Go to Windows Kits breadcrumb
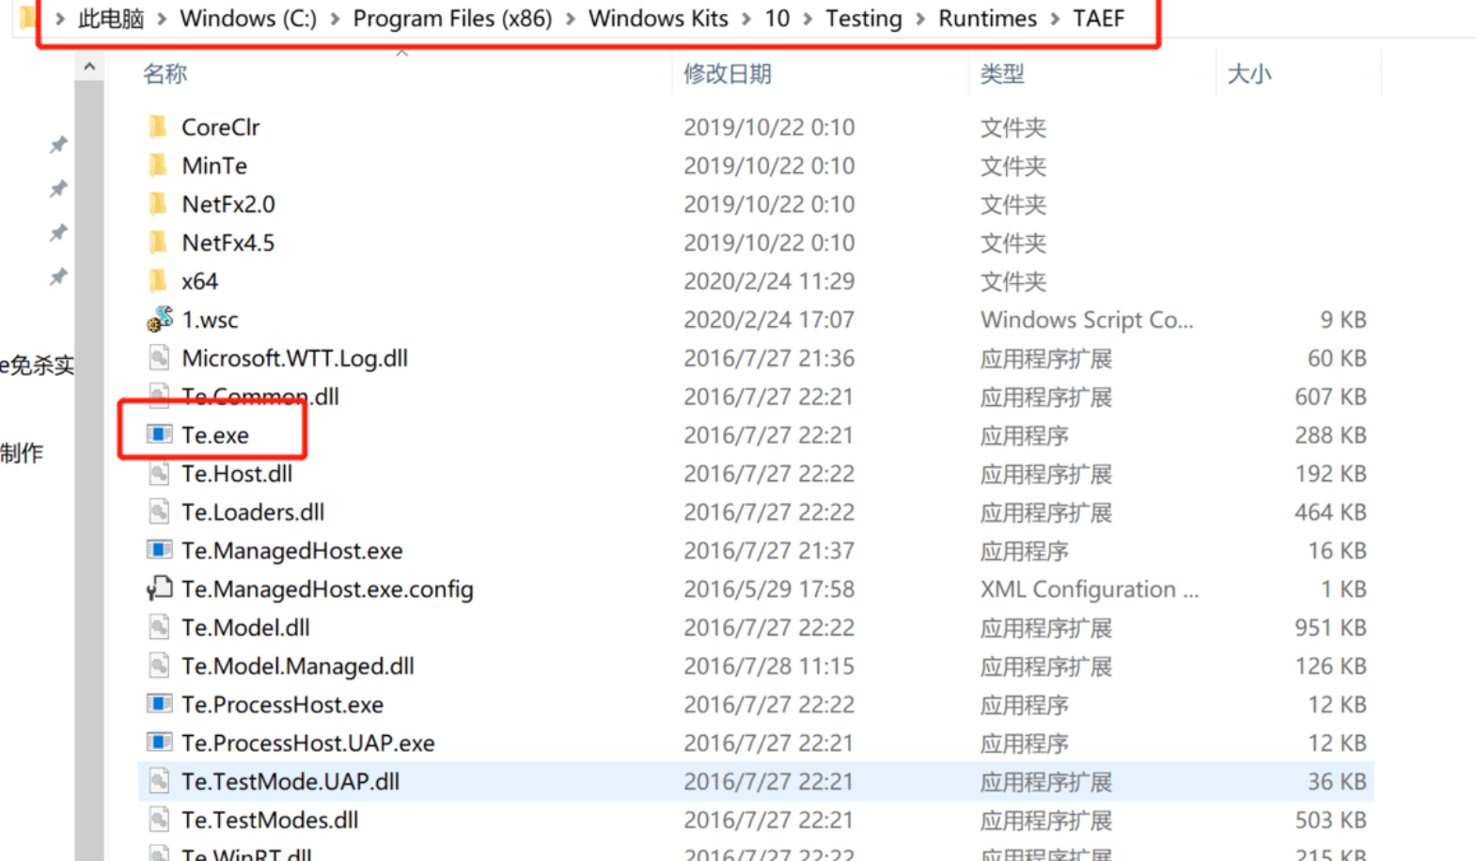This screenshot has width=1476, height=861. pos(658,19)
